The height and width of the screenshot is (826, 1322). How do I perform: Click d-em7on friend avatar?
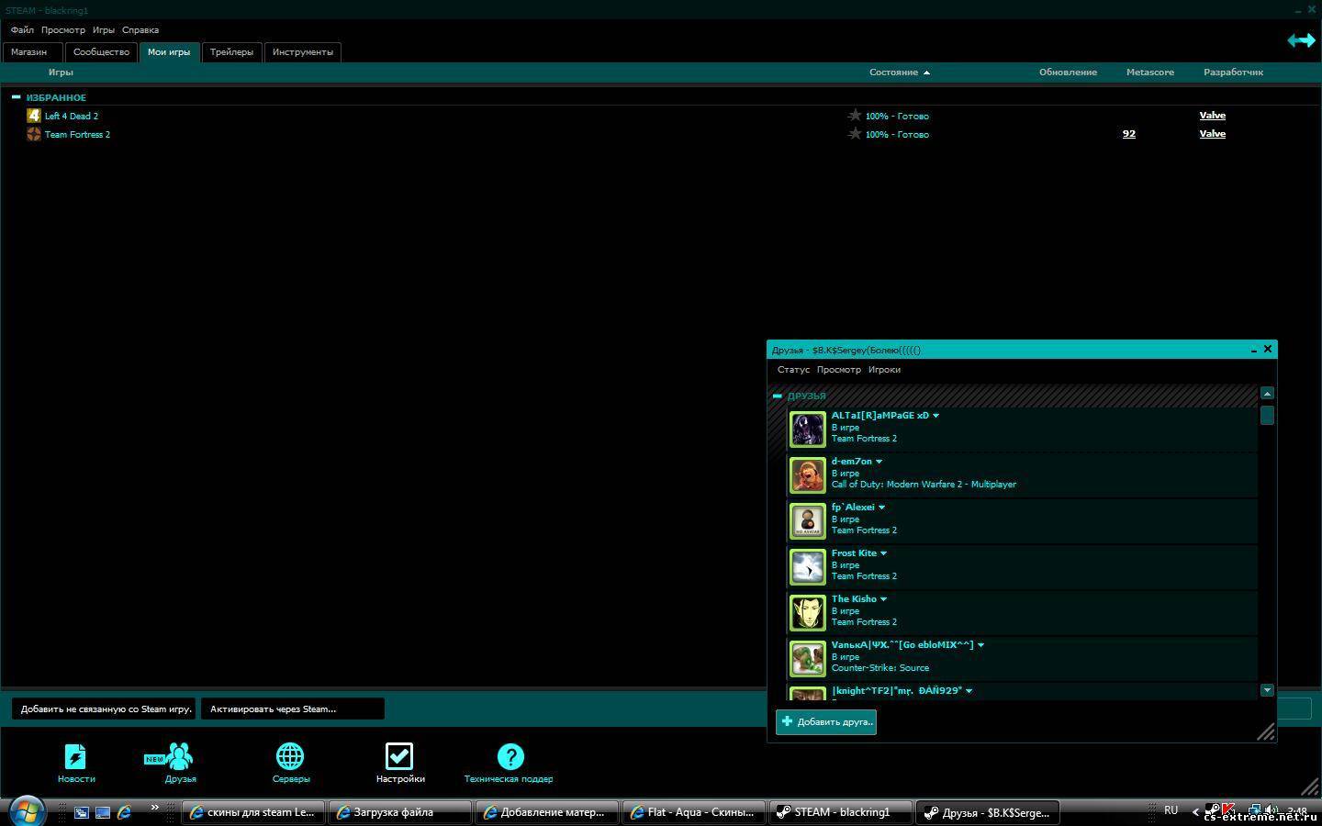[x=808, y=475]
